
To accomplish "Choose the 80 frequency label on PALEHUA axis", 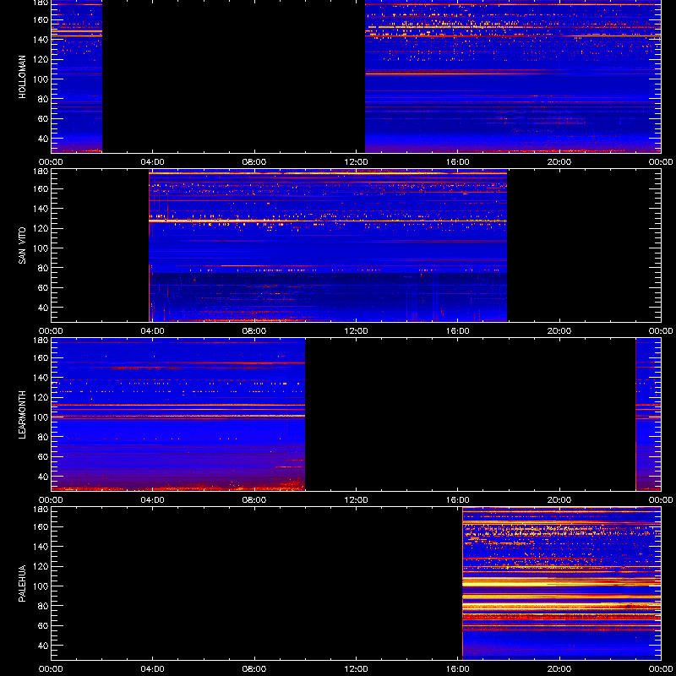I will (x=43, y=606).
